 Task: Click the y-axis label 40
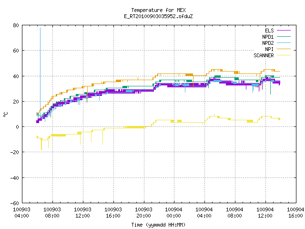[16, 76]
